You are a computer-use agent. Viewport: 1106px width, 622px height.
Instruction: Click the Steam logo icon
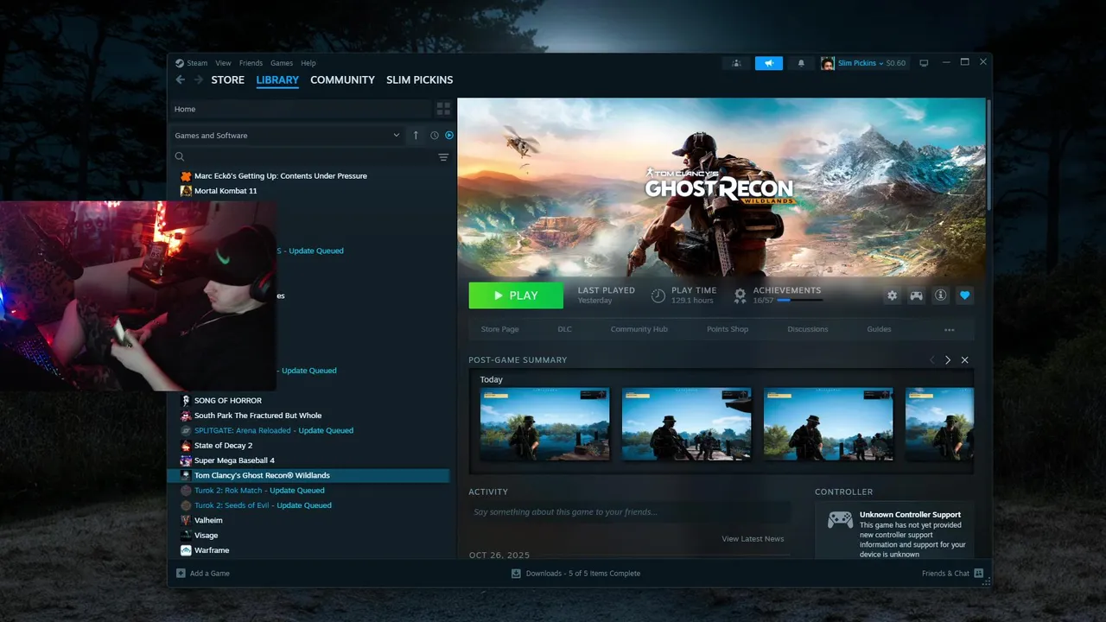180,63
